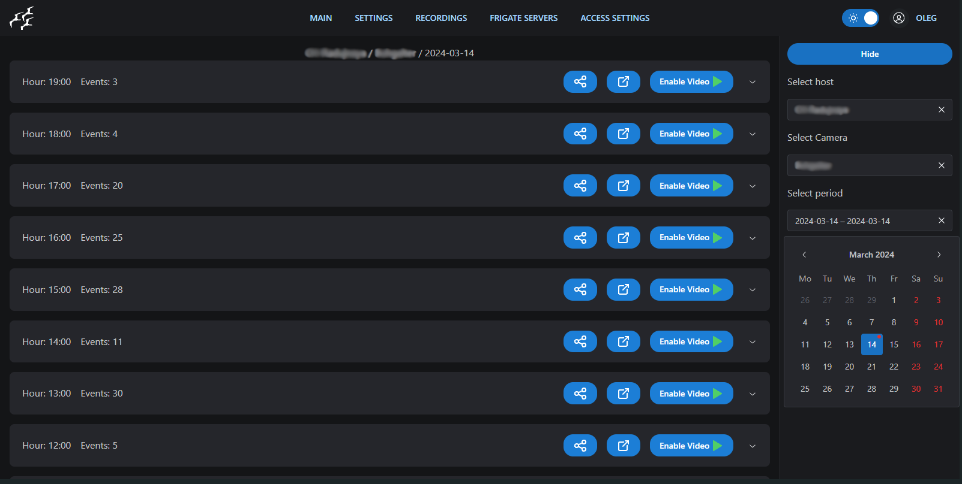The height and width of the screenshot is (484, 962).
Task: Click the bird logo in the header
Action: tap(22, 18)
